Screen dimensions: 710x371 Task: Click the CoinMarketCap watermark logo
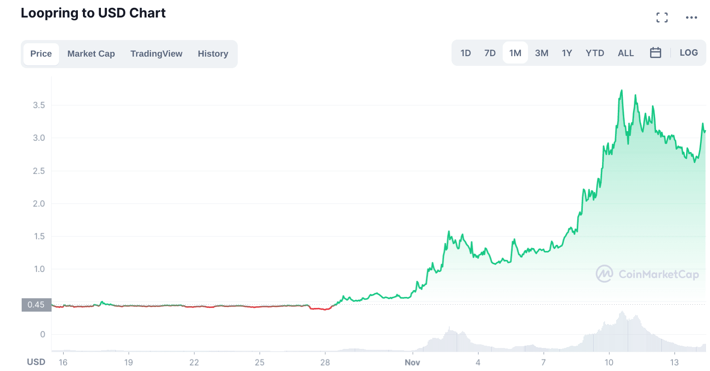[x=647, y=274]
